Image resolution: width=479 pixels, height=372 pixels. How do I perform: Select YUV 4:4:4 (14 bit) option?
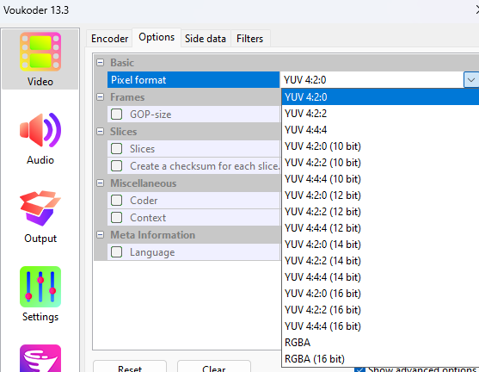[380, 277]
